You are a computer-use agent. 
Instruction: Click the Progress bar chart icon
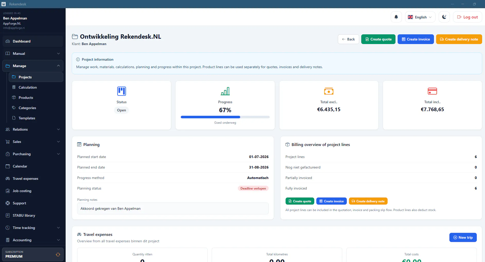point(225,91)
